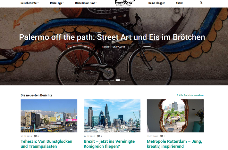Open the About menu item
This screenshot has height=150, width=228.
[x=179, y=3]
